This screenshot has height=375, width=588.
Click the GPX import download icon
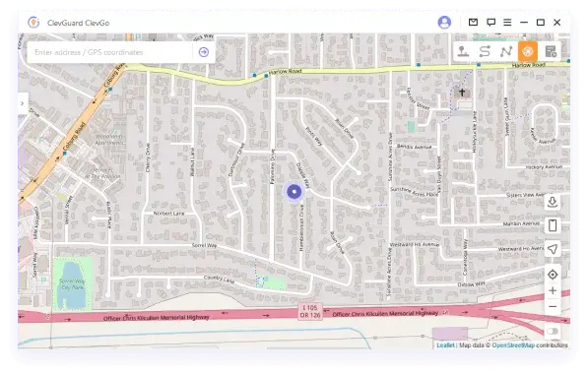(x=553, y=203)
